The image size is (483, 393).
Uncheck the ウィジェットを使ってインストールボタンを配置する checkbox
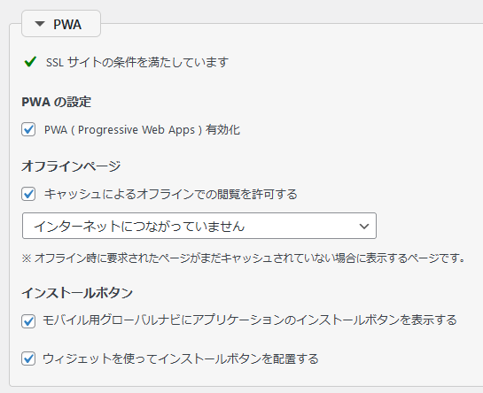coord(28,358)
